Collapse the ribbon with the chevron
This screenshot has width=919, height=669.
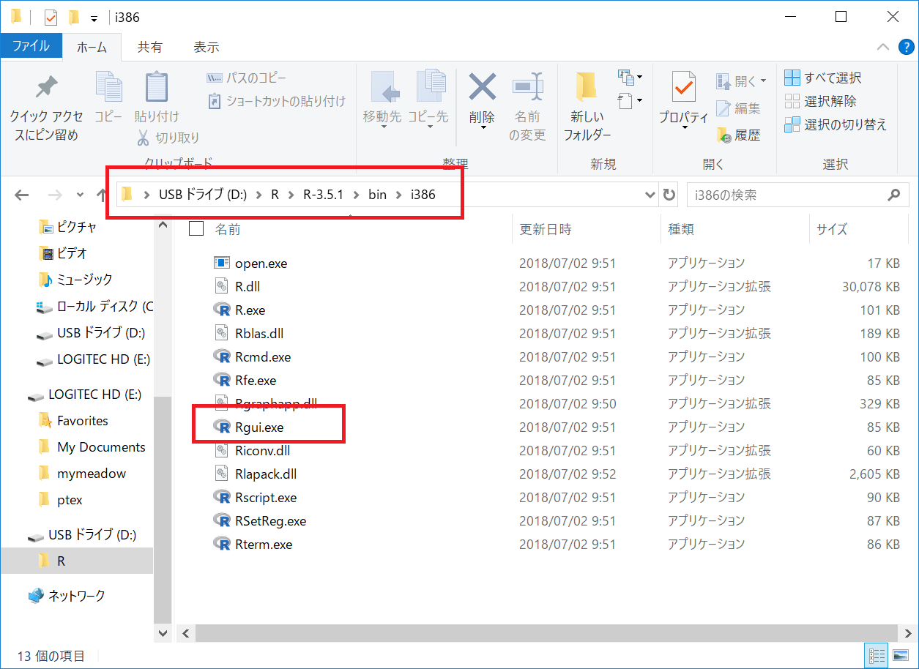(882, 47)
